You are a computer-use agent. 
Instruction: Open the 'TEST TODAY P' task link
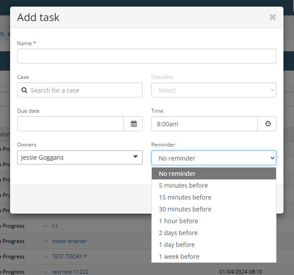[x=69, y=256]
